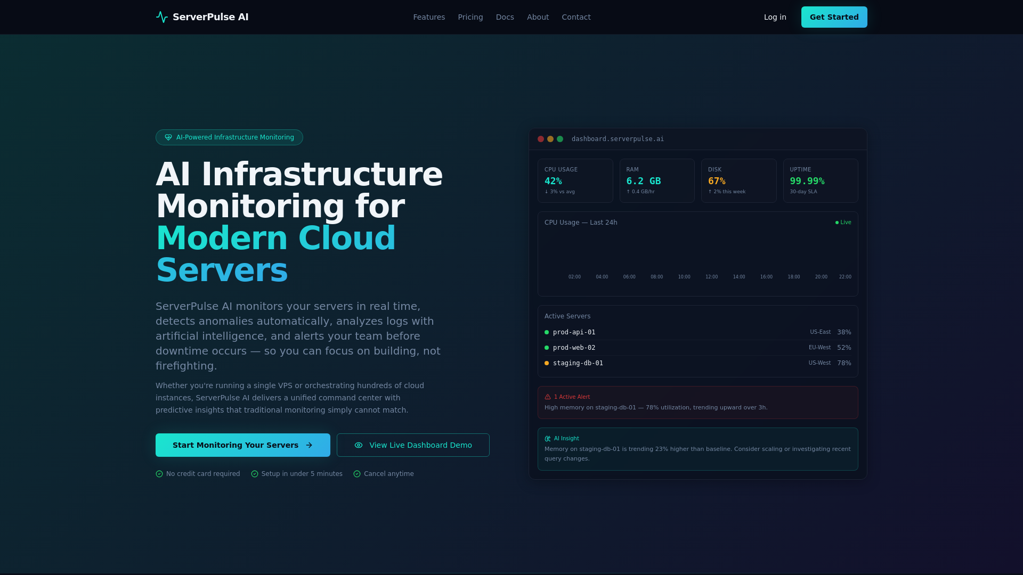Open the Contact nav item
This screenshot has width=1023, height=575.
point(576,17)
